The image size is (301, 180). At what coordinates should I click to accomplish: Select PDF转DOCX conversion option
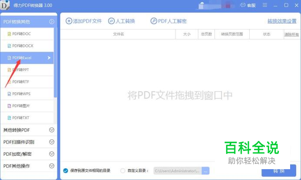[27, 46]
